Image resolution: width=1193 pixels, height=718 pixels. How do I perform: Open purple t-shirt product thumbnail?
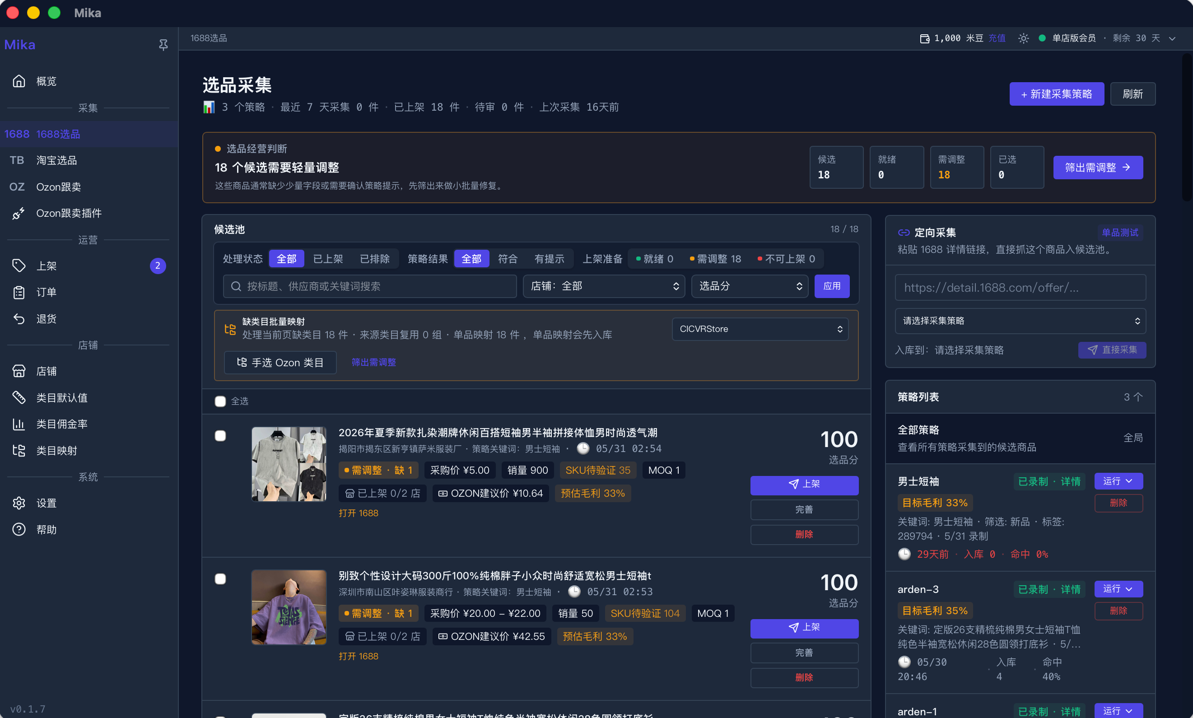(289, 607)
